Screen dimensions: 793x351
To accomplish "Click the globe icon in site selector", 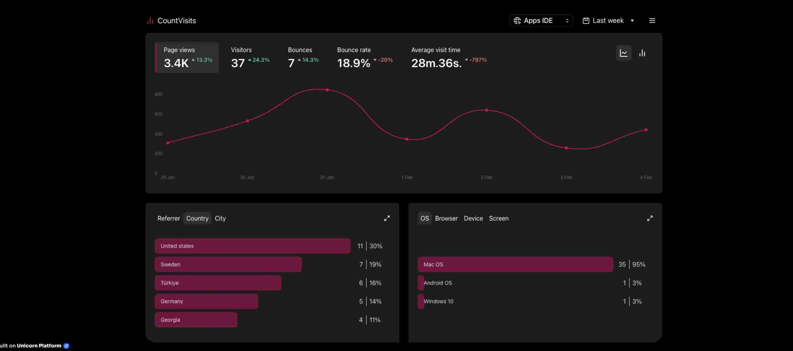I will coord(517,21).
